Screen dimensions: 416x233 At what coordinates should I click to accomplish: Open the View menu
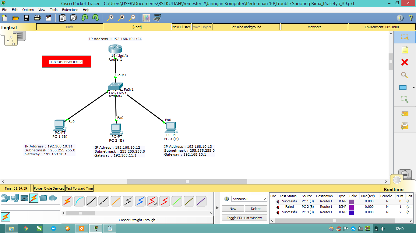42,10
